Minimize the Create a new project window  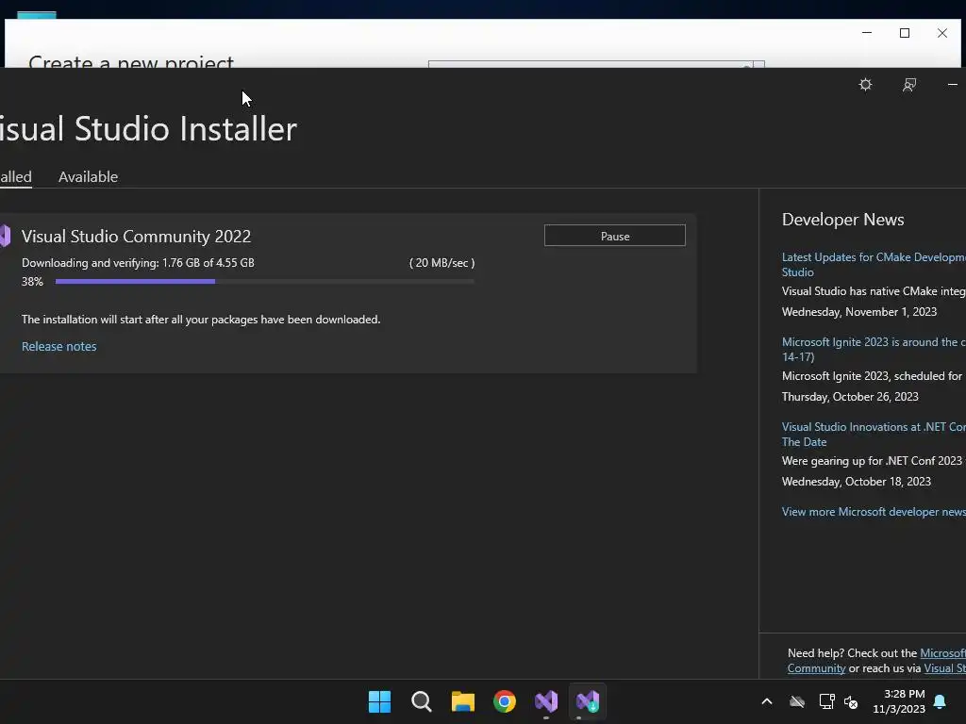867,33
